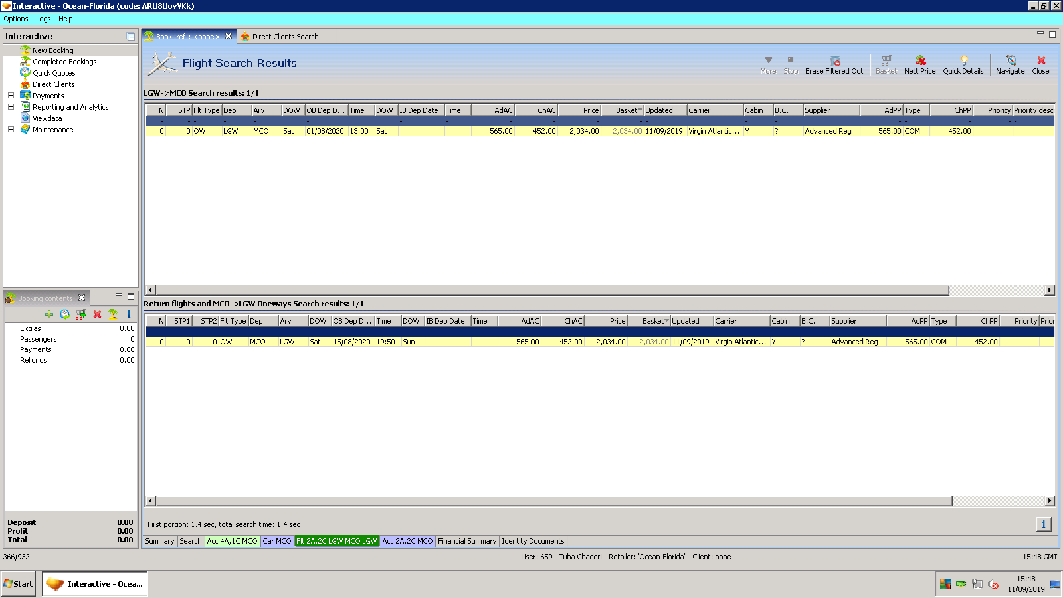Click the horizontal scrollbar thumb of return results
Screen dimensions: 1063x598
pos(554,501)
